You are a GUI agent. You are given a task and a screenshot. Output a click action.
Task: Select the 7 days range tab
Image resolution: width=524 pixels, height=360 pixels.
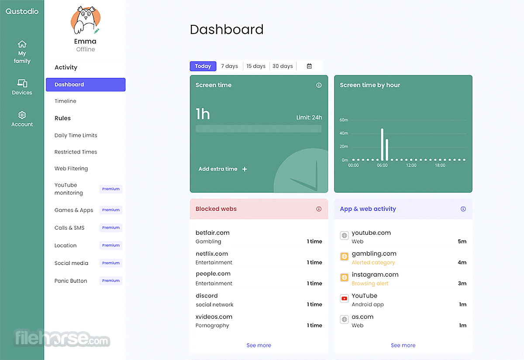point(229,66)
